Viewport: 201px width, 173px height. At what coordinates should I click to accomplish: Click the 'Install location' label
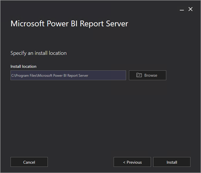(x=23, y=66)
